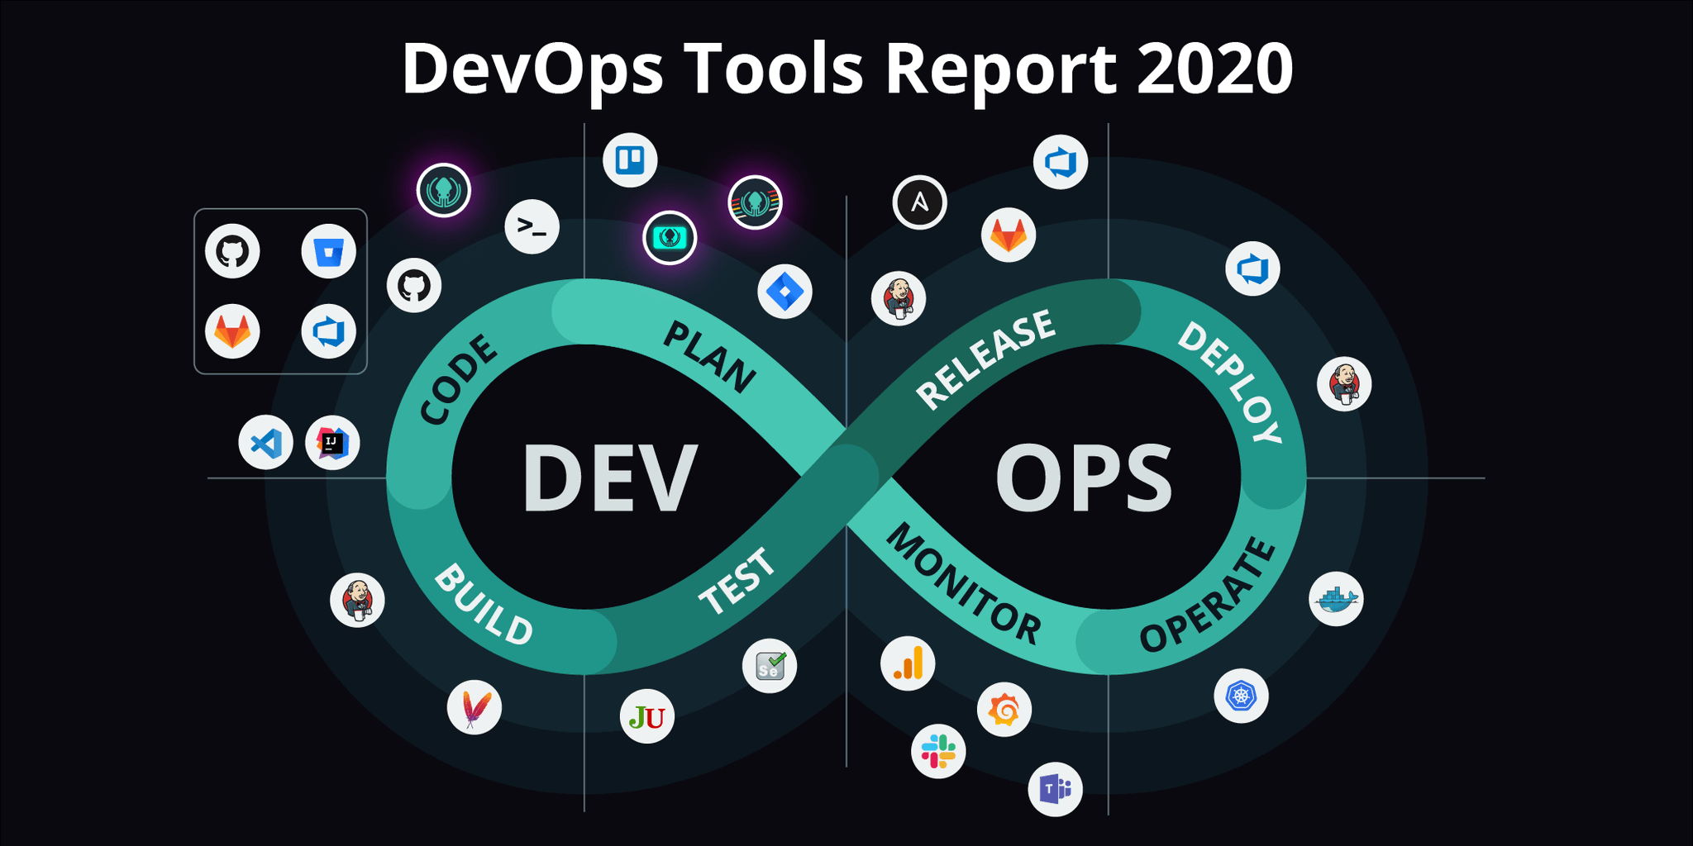This screenshot has width=1693, height=846.
Task: Click the glowing green GitKraken Boards icon
Action: coord(670,238)
